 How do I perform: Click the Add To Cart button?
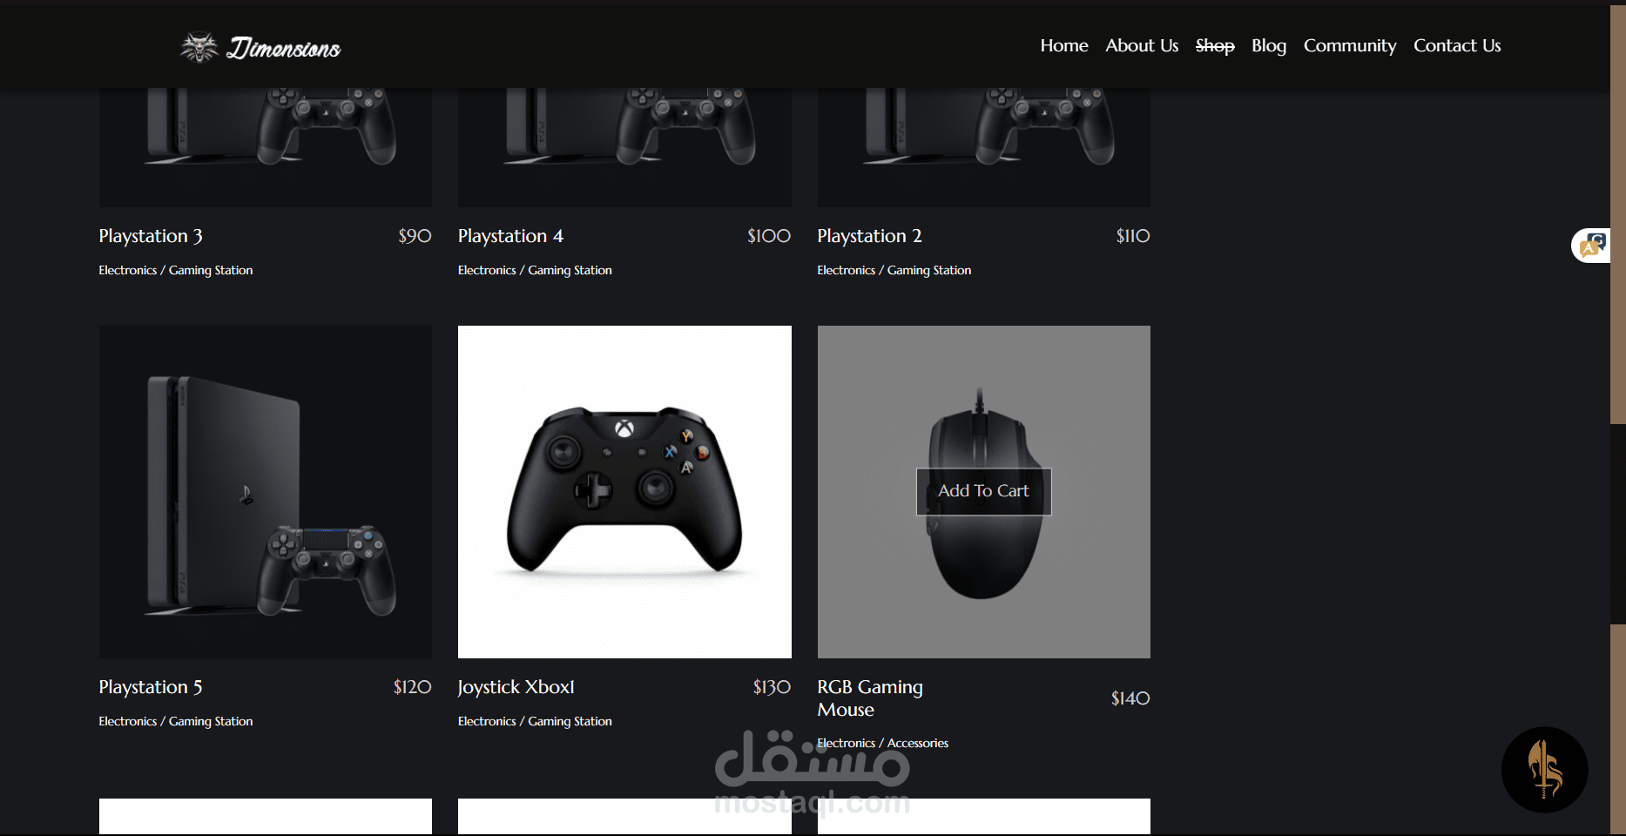coord(983,491)
